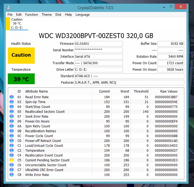Click the Power-off Retract Count status orb
The height and width of the screenshot is (187, 194).
pos(12,141)
